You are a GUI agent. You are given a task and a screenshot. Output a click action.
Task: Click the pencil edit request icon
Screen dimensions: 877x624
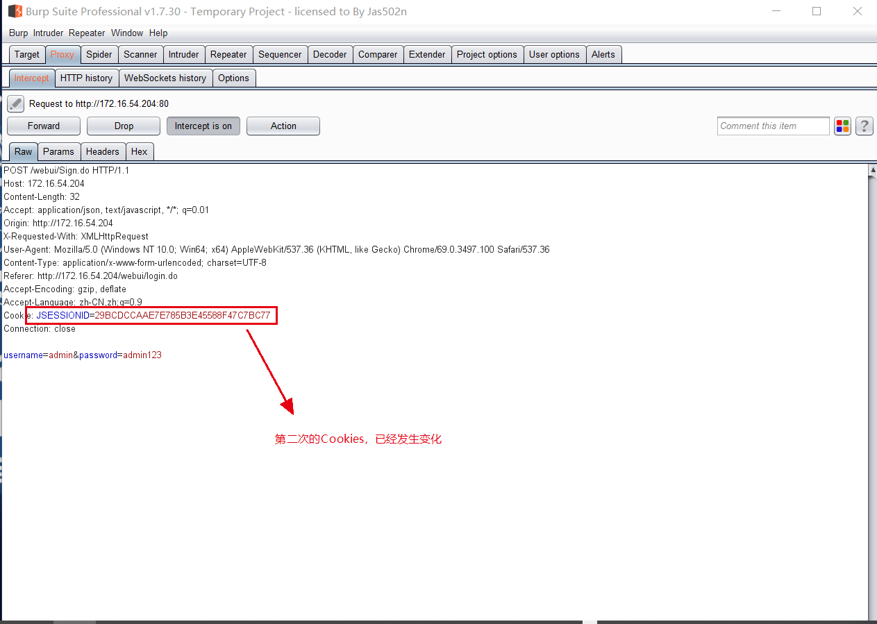15,104
